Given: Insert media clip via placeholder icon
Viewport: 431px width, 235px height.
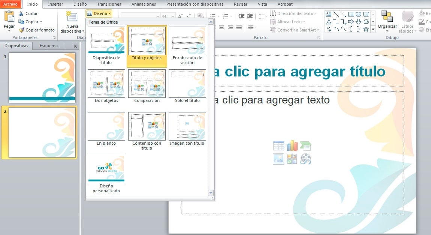Looking at the screenshot, I should [305, 159].
